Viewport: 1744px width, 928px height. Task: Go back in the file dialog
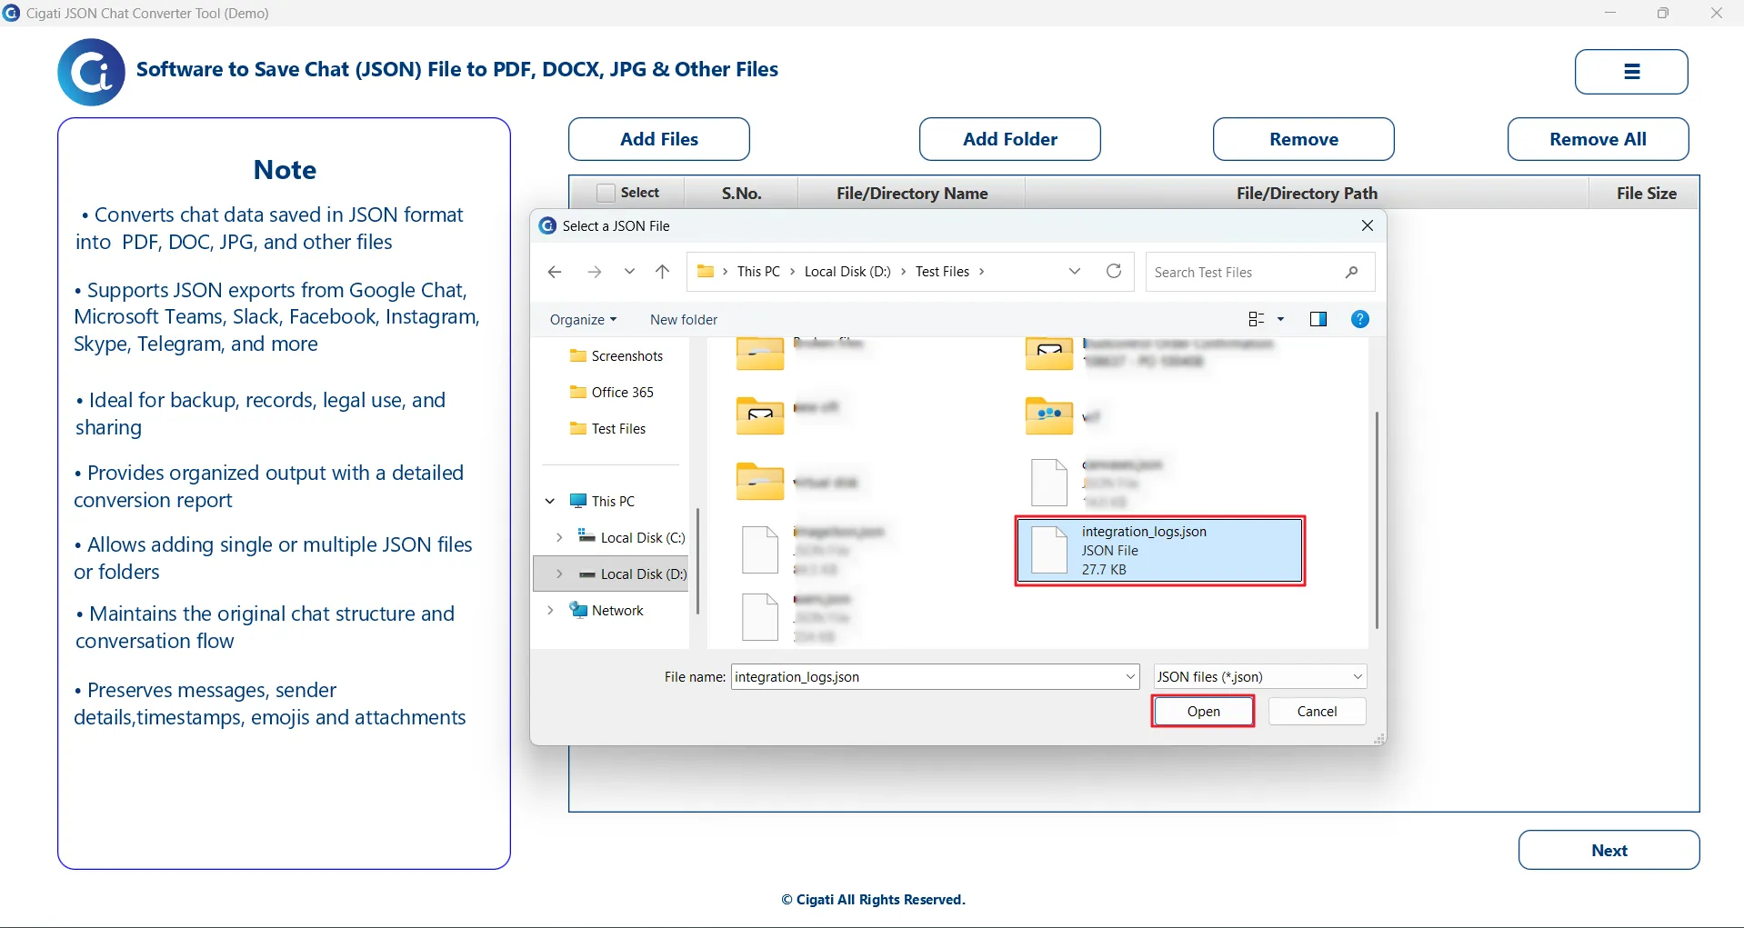(x=555, y=272)
